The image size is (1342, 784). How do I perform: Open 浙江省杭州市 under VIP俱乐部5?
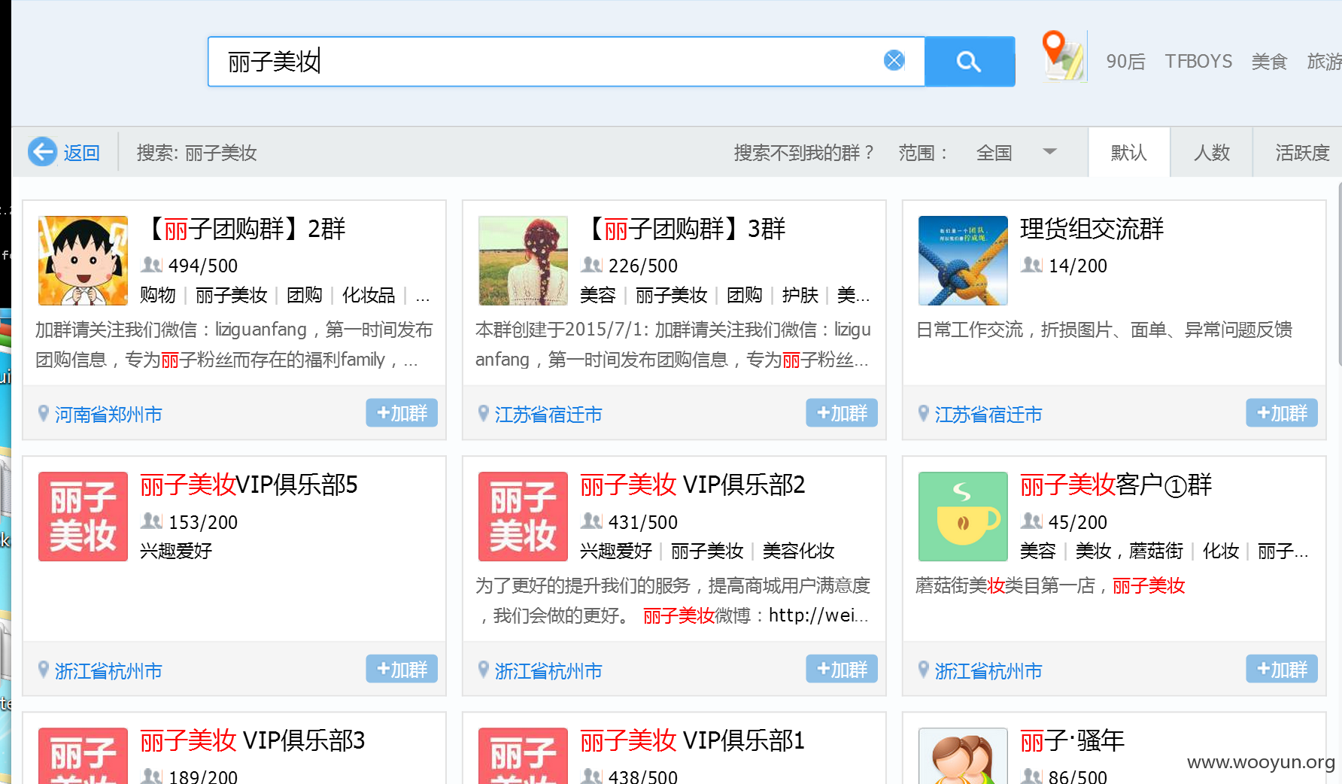click(108, 670)
